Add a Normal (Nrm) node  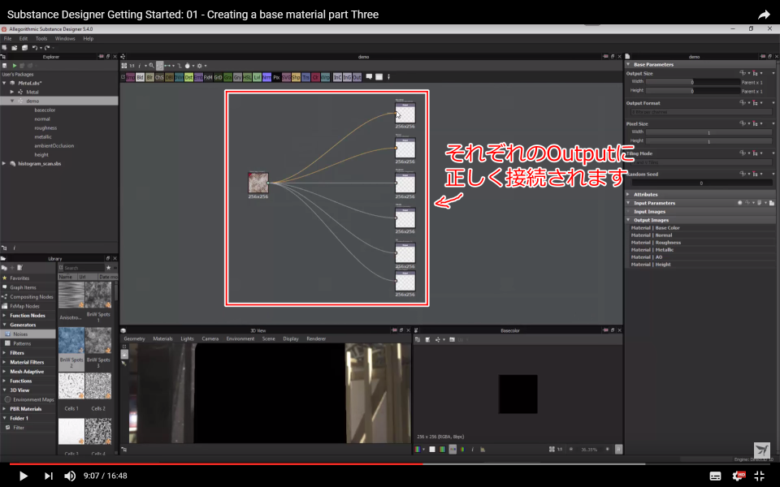[266, 77]
